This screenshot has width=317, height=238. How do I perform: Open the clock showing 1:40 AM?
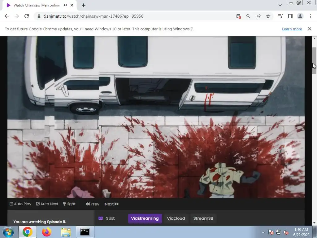tap(301, 232)
